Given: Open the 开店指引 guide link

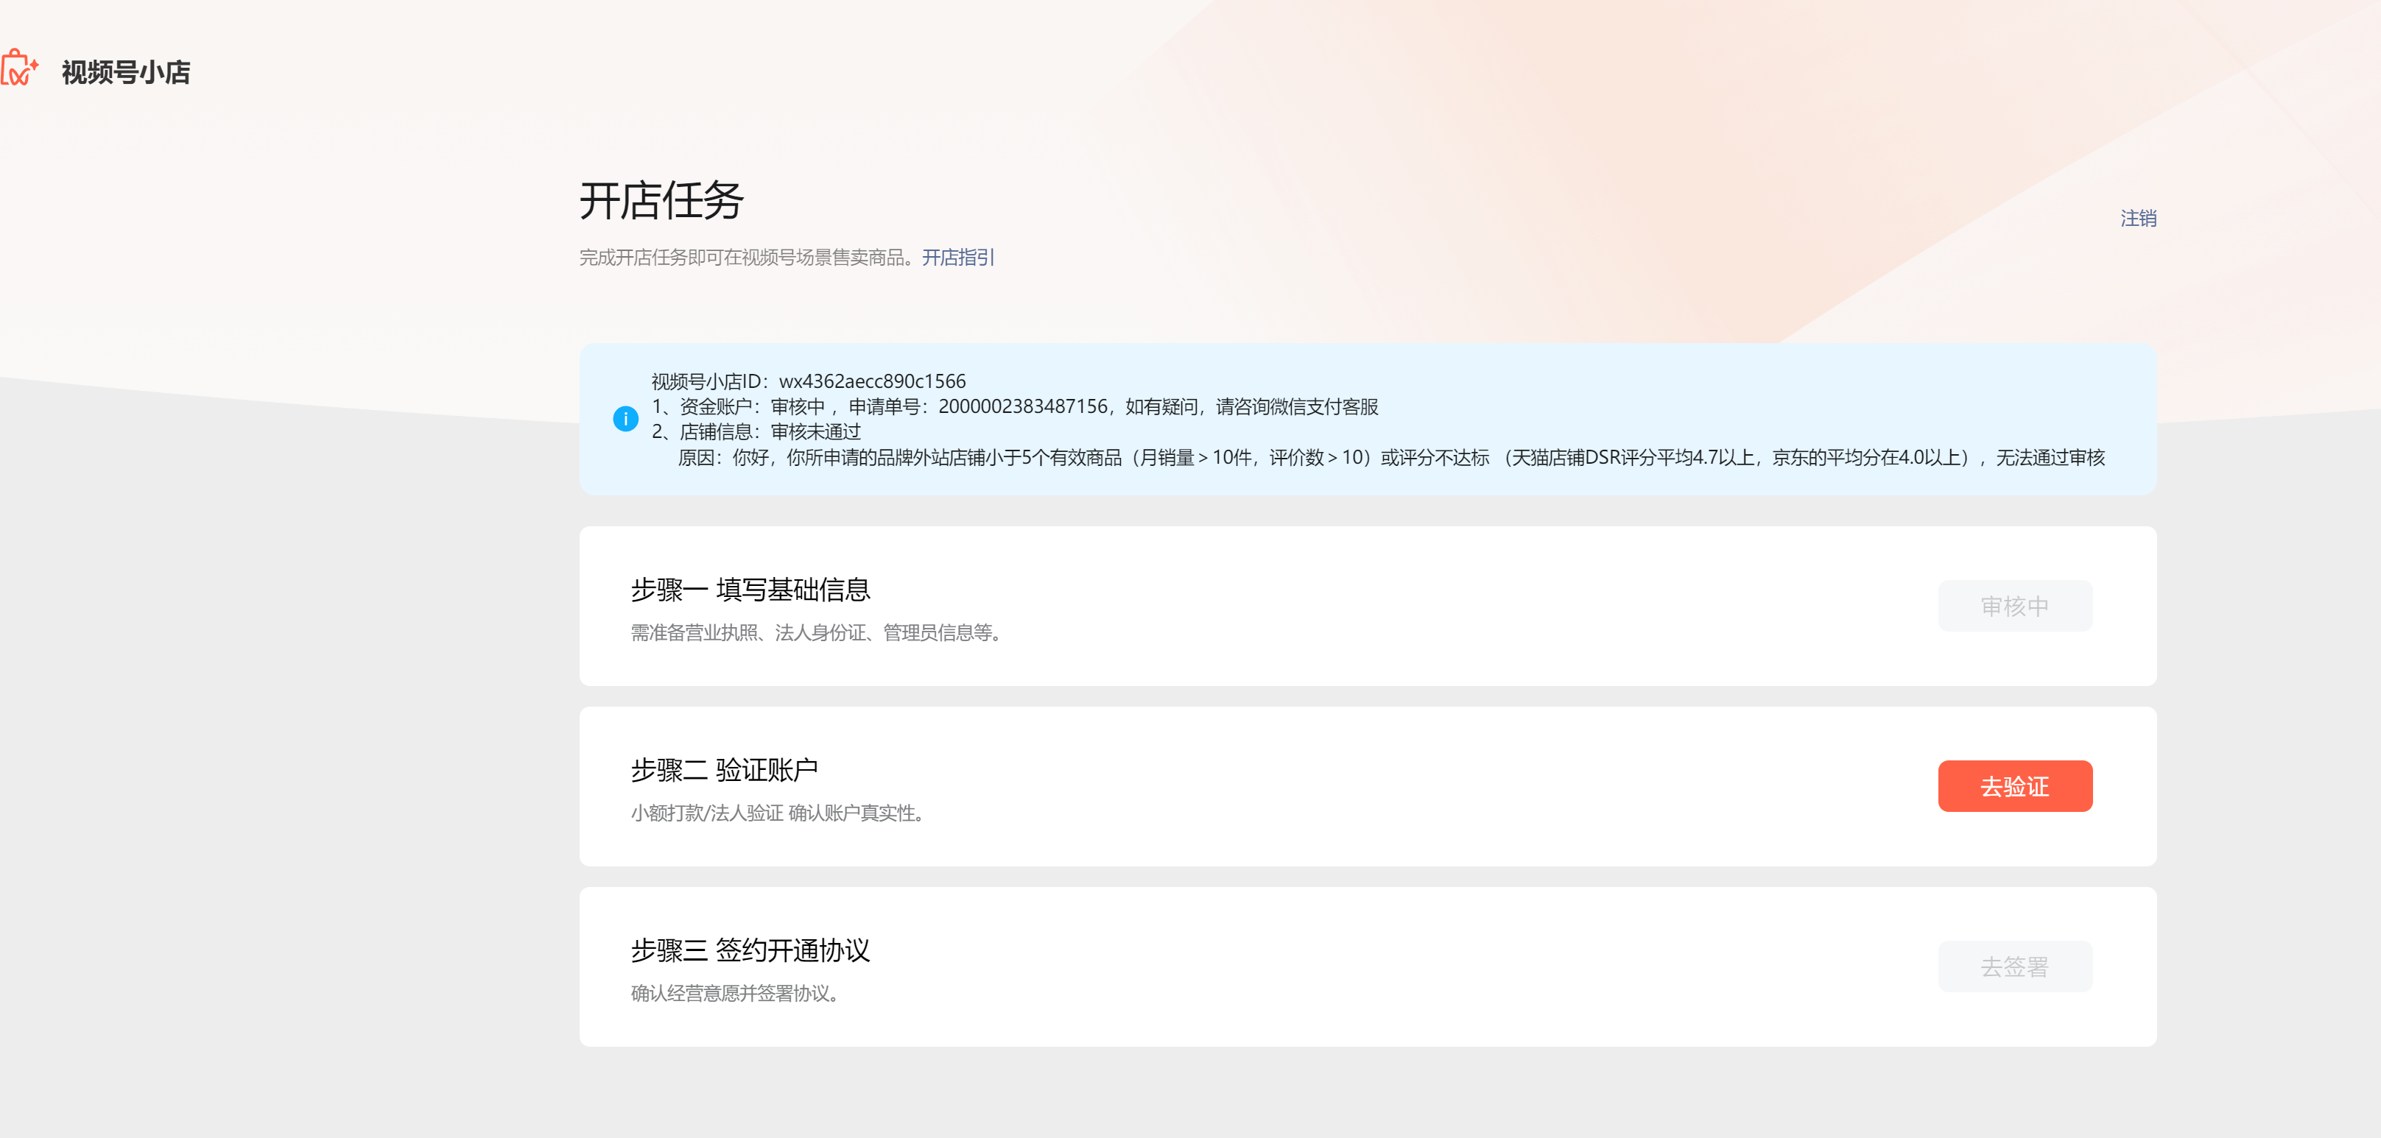Looking at the screenshot, I should tap(957, 258).
